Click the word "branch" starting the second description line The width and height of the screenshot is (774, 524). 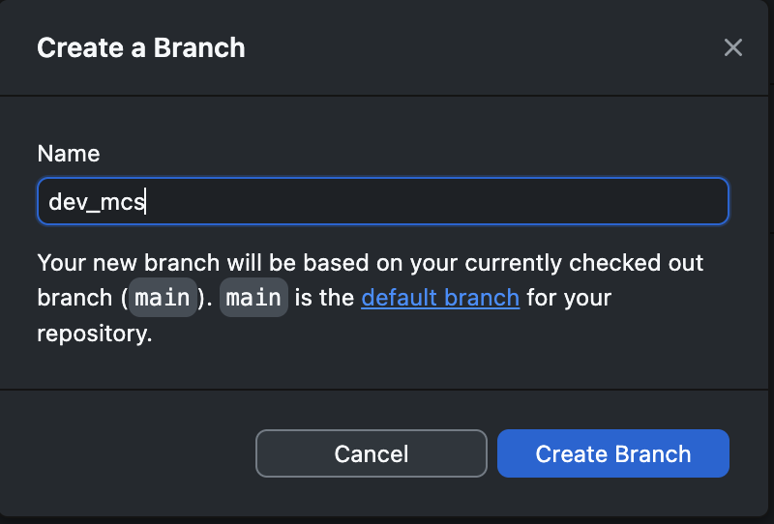[73, 298]
